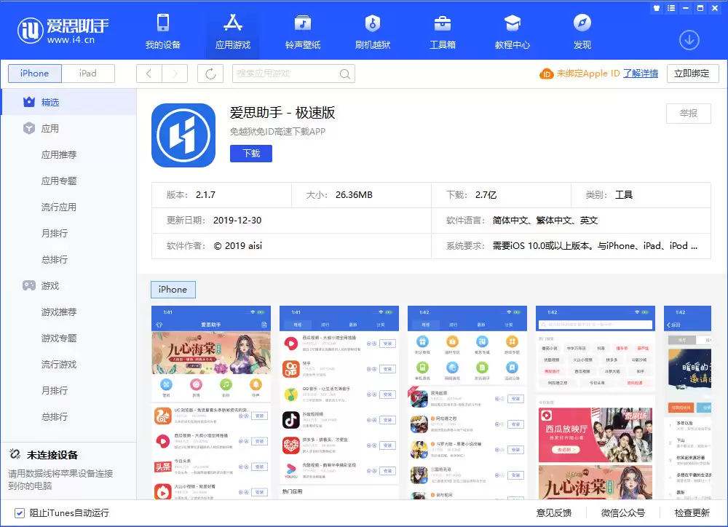Open the 我的设备 device section

(x=162, y=31)
